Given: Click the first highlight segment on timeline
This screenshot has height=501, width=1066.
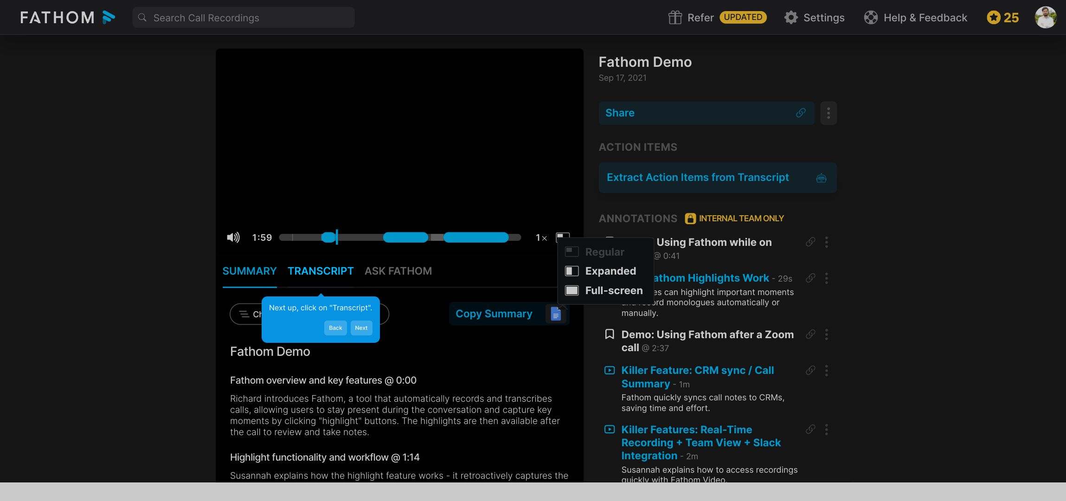Looking at the screenshot, I should [x=328, y=238].
